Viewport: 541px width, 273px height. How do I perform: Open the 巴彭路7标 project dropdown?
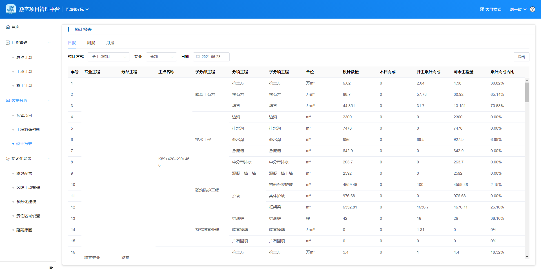pos(77,9)
